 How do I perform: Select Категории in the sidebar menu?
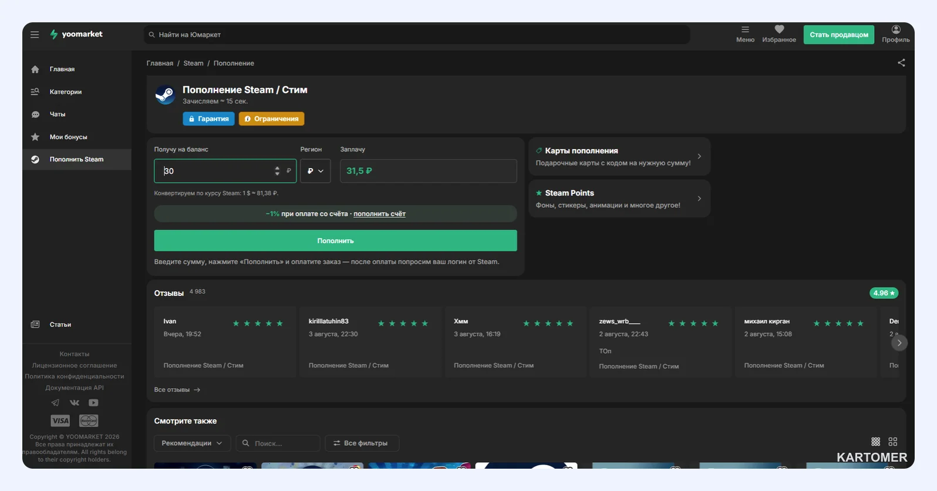click(x=77, y=92)
